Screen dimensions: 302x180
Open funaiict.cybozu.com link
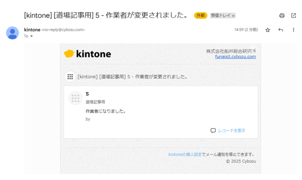(235, 57)
